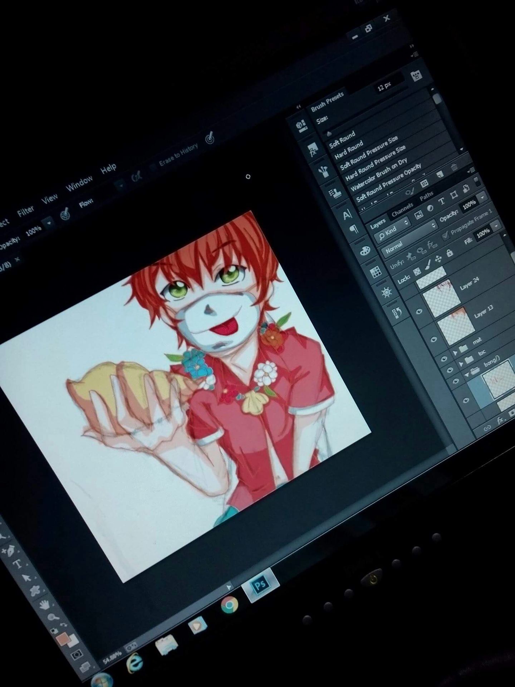The width and height of the screenshot is (515, 687).
Task: Open the Styles fx panel icon
Action: pyautogui.click(x=313, y=149)
